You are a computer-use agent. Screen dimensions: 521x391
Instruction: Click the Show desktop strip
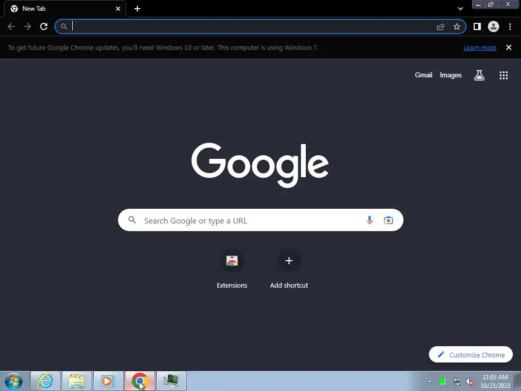(517, 381)
